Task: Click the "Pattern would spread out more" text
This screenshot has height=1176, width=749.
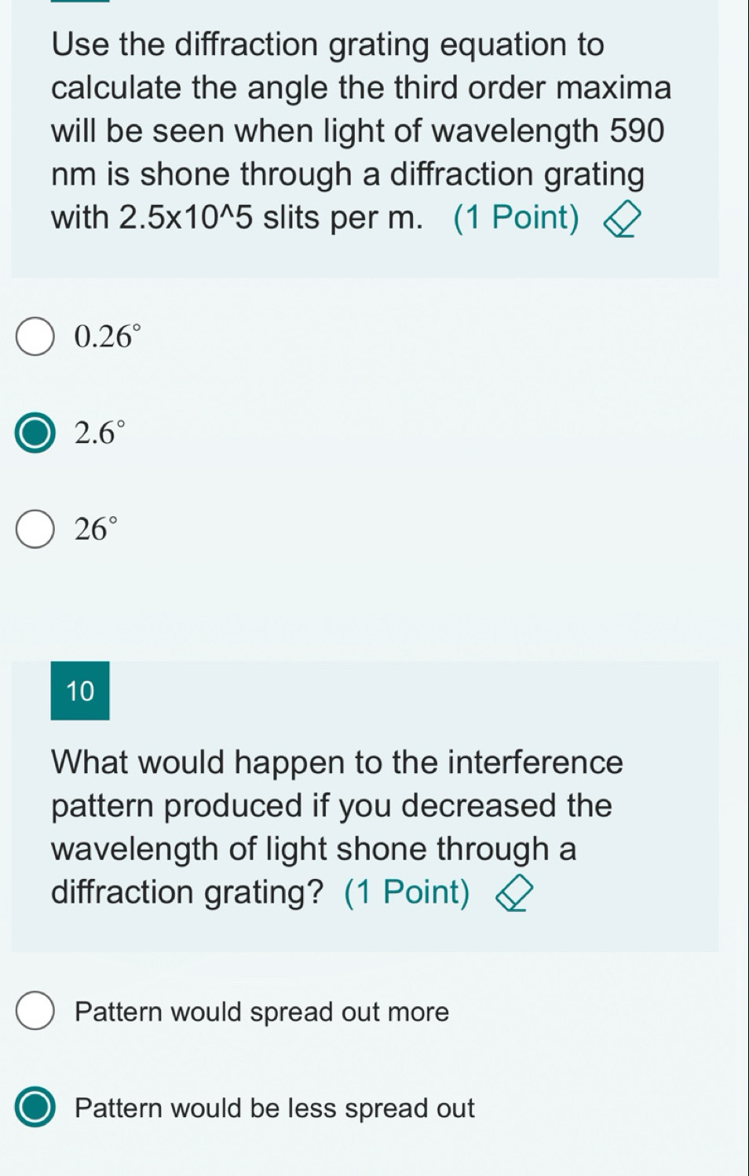Action: point(261,1012)
